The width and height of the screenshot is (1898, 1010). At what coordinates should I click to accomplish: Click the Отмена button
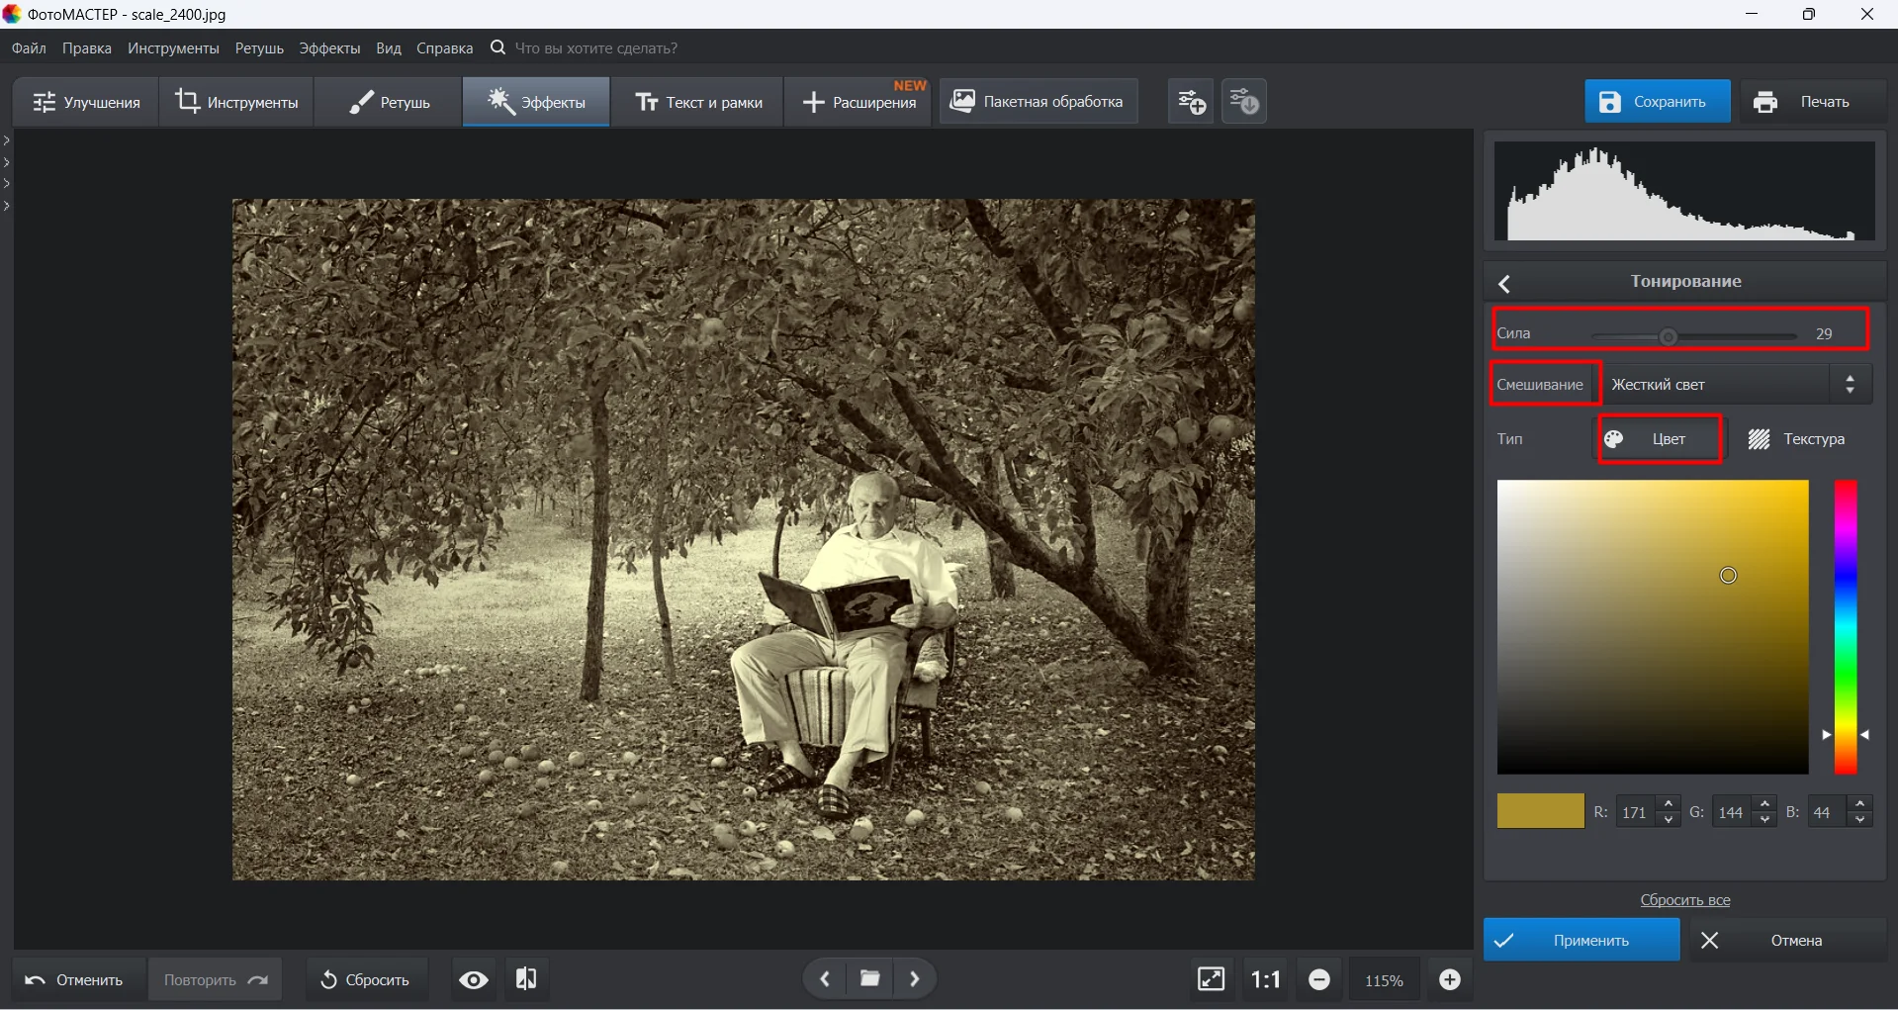[1787, 940]
